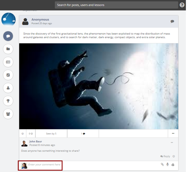Click the speech bubble icon in post header

(172, 21)
